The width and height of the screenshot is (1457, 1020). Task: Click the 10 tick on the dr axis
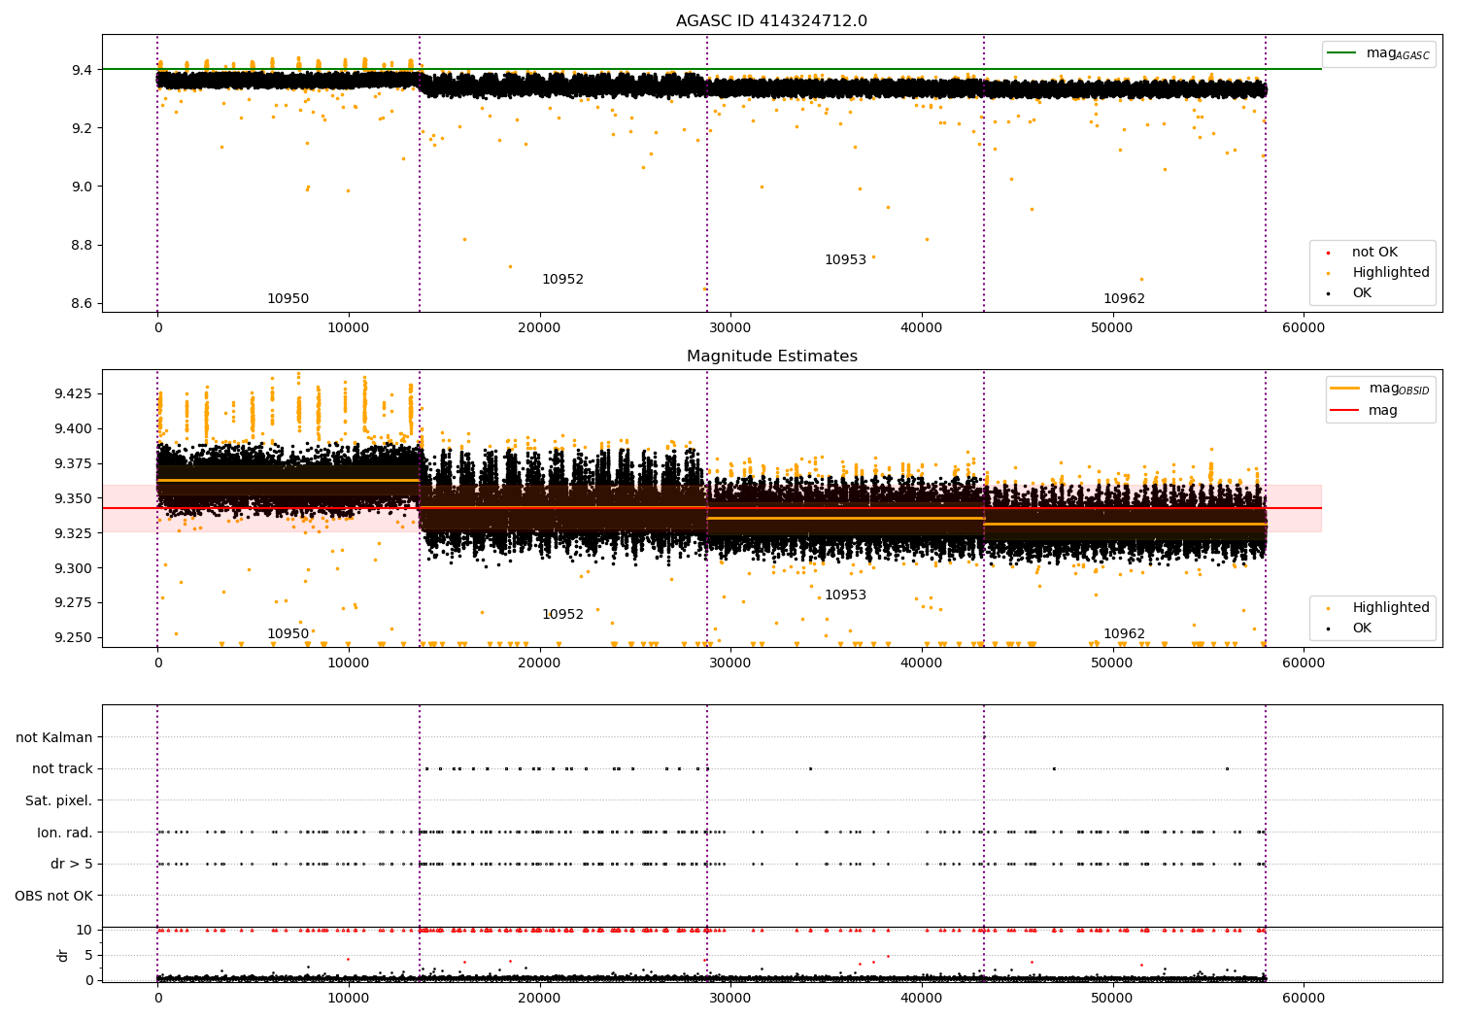pos(85,930)
